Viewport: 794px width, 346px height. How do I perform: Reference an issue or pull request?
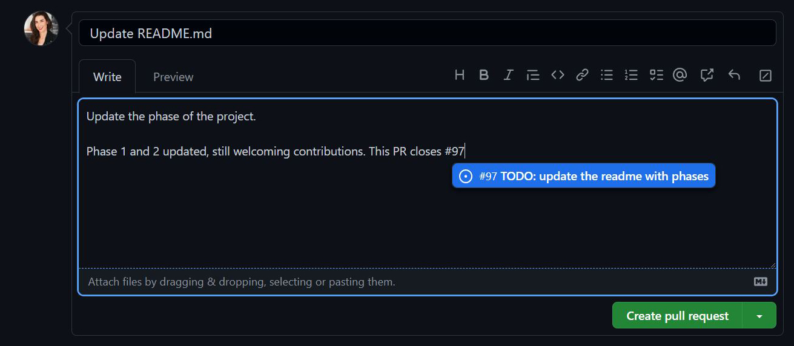(707, 75)
